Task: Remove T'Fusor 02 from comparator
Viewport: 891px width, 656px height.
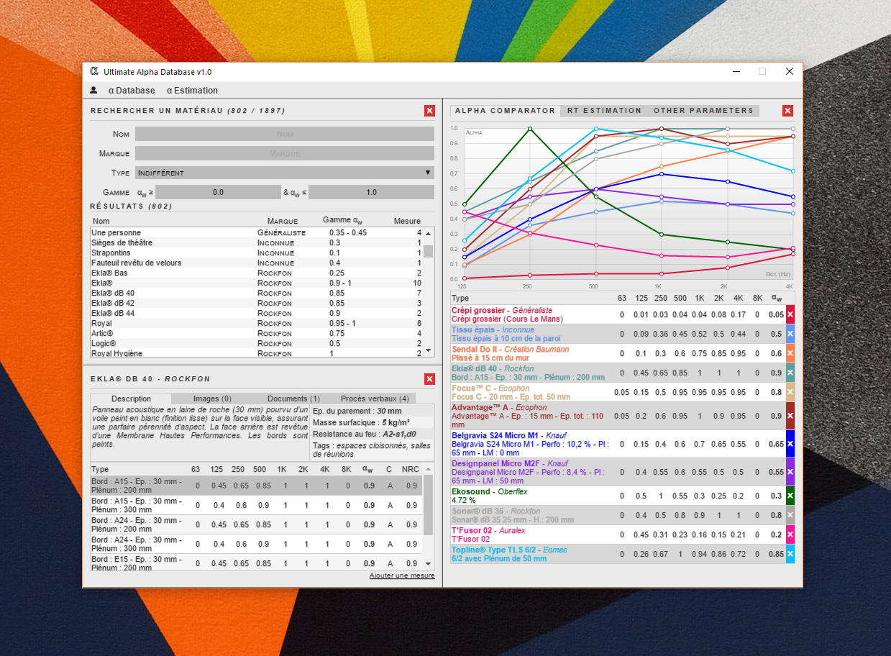Action: coord(790,534)
